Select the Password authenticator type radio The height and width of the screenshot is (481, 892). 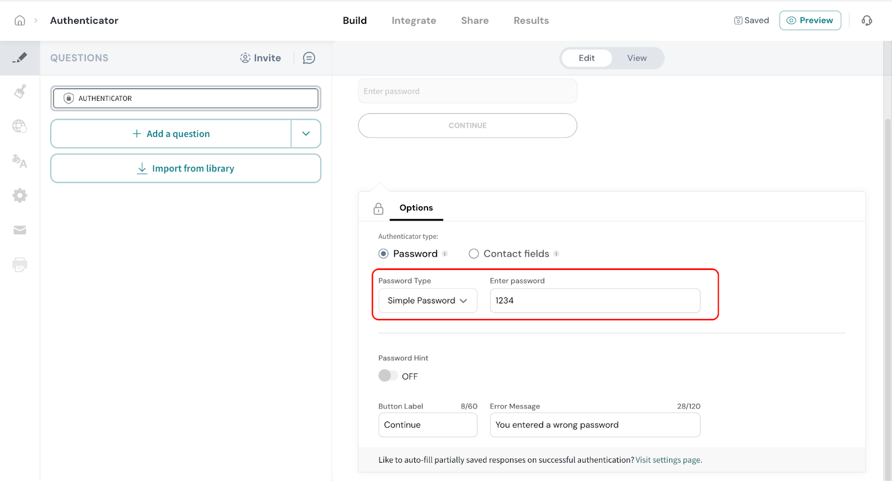(x=384, y=254)
